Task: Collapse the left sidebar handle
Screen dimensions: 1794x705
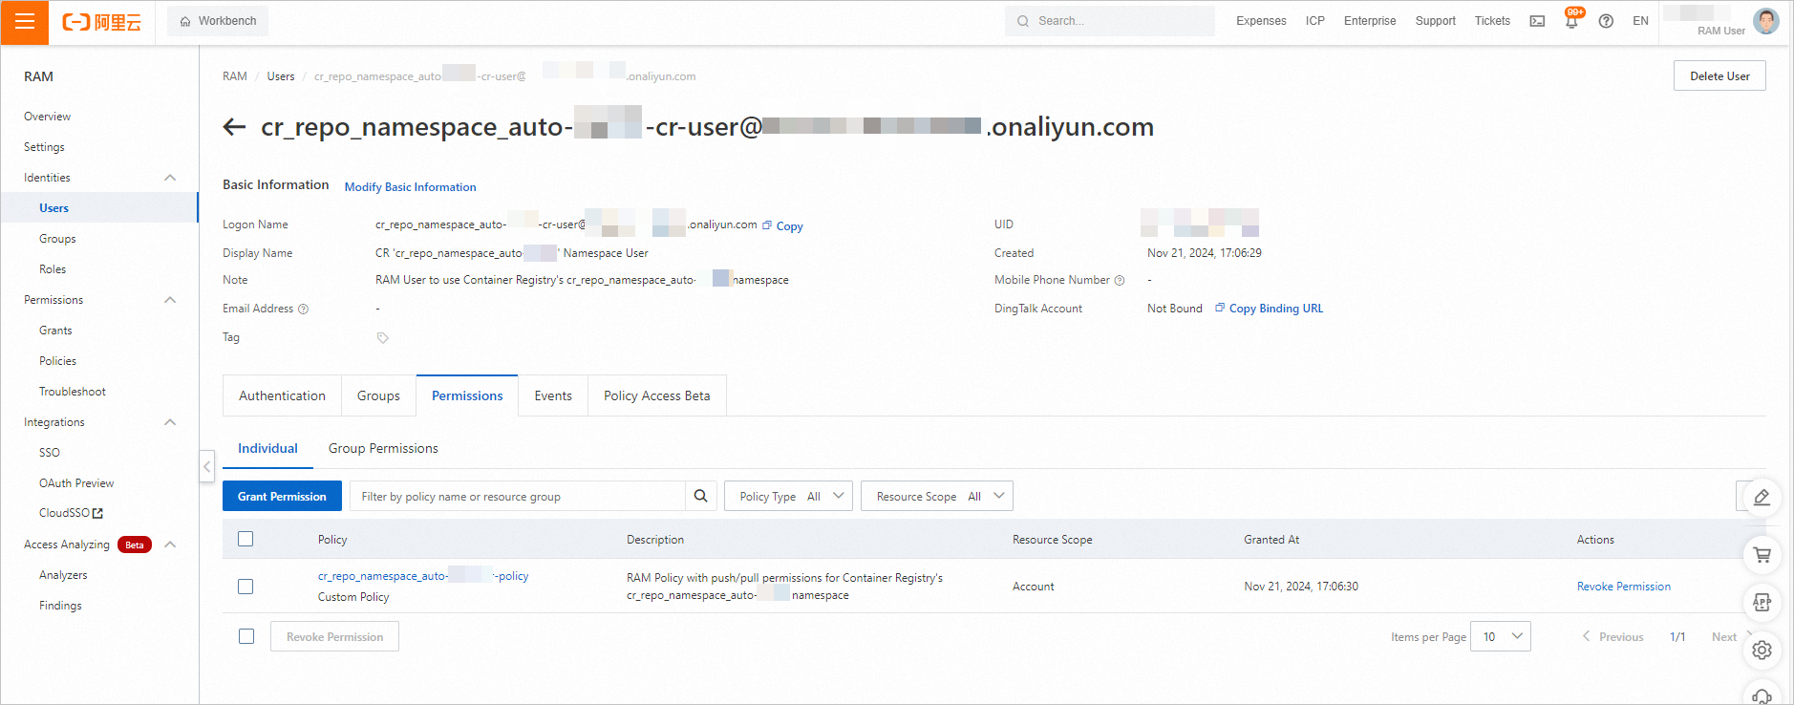Action: point(206,466)
